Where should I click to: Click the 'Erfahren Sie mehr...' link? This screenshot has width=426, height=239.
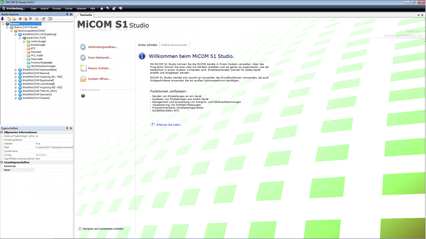point(169,125)
